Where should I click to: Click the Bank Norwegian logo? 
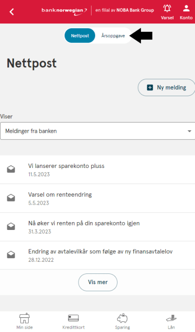(x=64, y=11)
